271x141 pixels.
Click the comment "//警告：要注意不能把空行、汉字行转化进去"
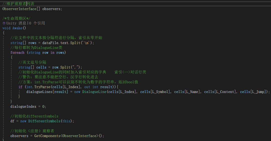[58, 77]
